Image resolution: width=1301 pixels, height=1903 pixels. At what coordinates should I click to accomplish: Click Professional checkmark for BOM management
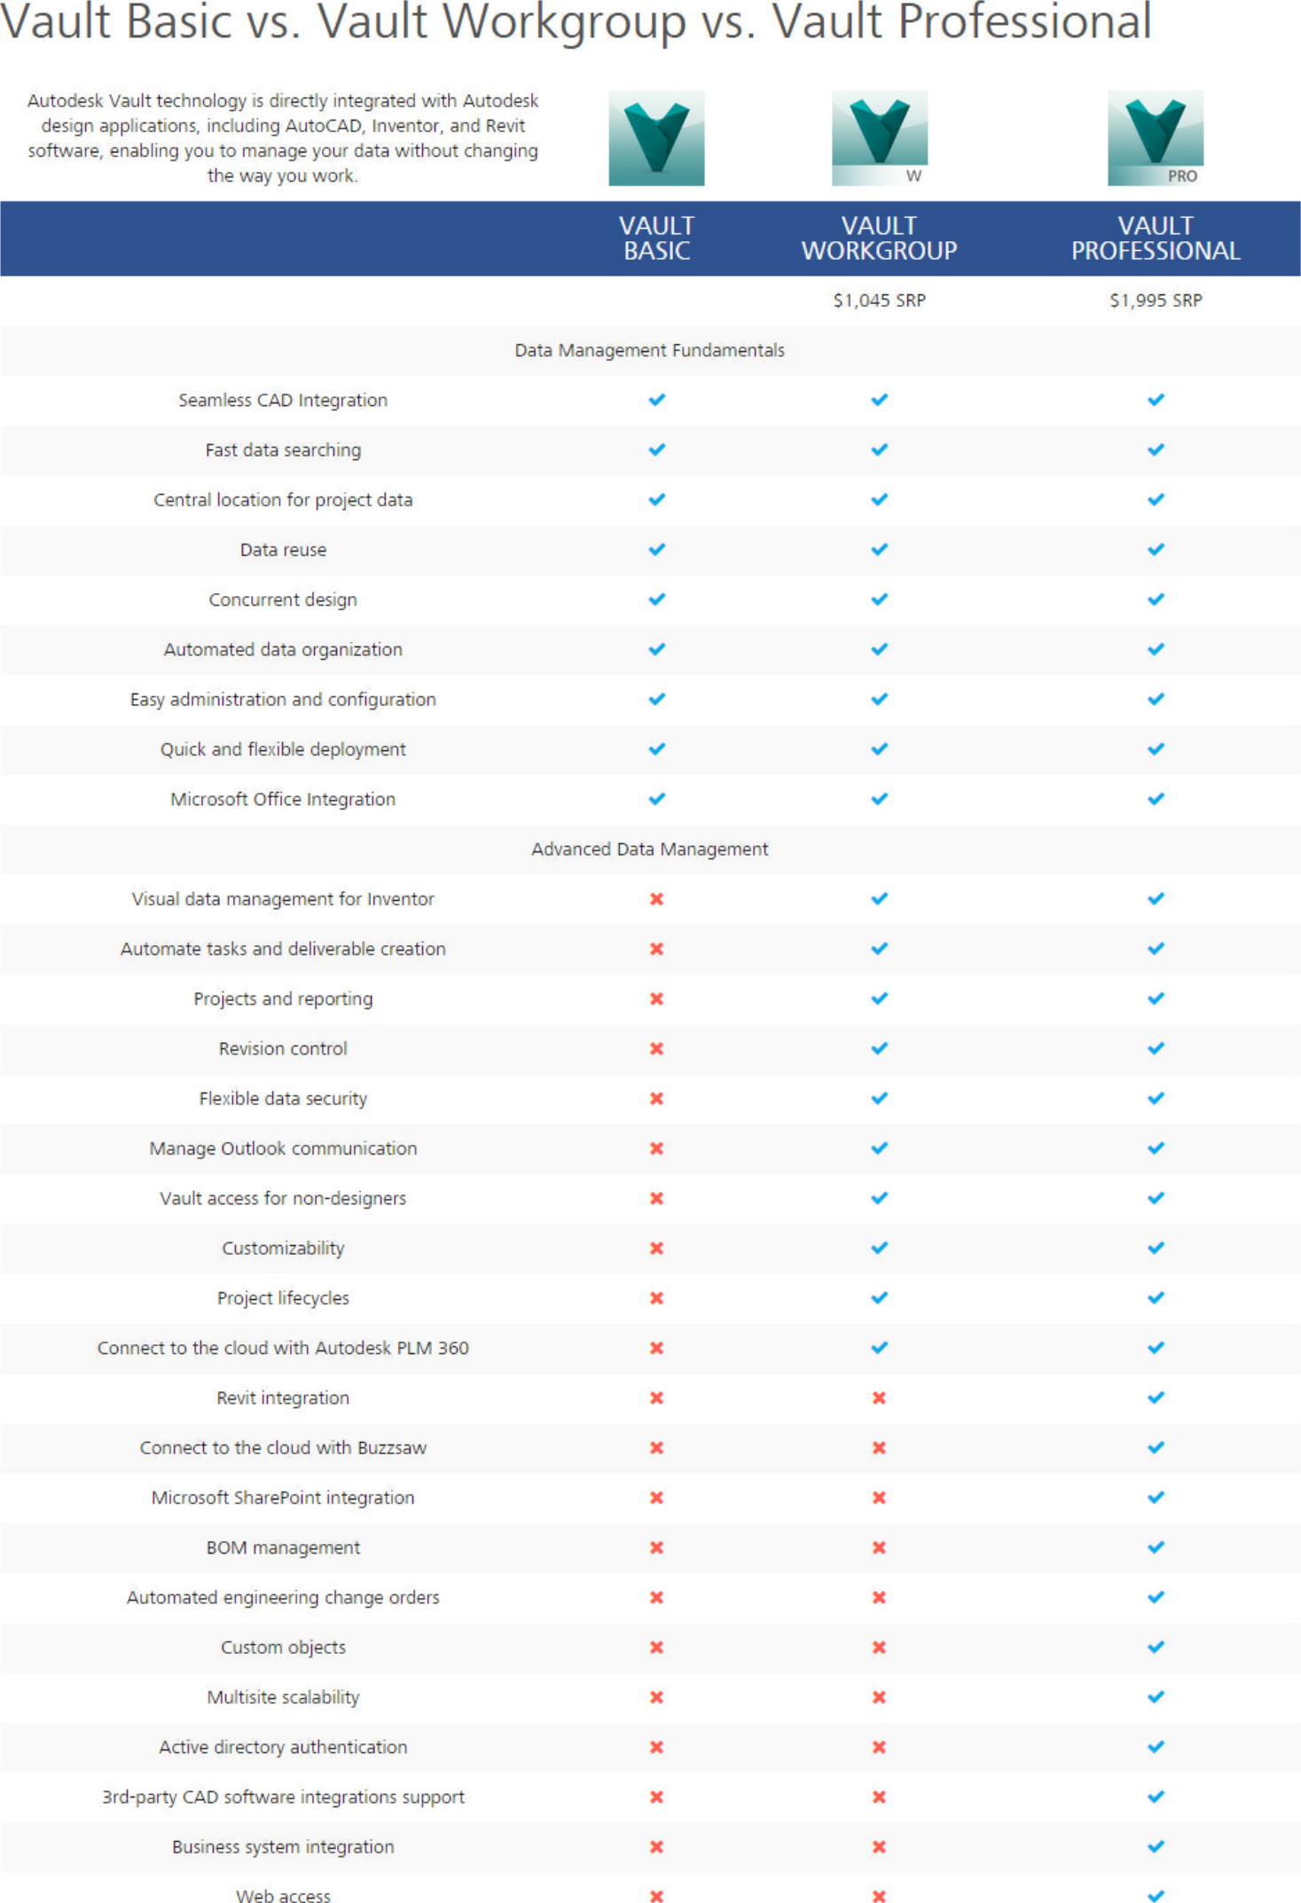pyautogui.click(x=1155, y=1547)
